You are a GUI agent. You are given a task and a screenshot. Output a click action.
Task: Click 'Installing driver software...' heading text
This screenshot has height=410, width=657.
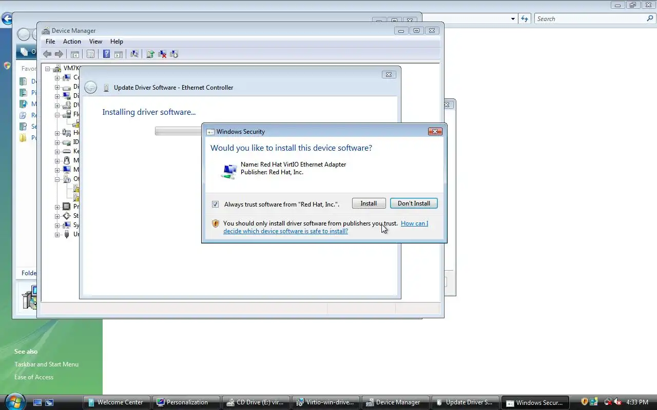pos(149,112)
